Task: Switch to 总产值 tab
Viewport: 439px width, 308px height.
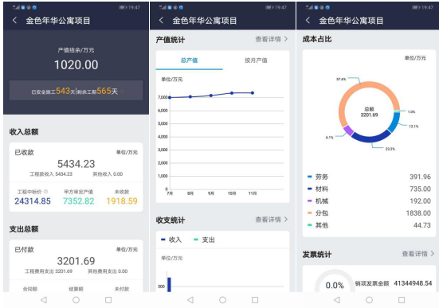Action: point(190,60)
